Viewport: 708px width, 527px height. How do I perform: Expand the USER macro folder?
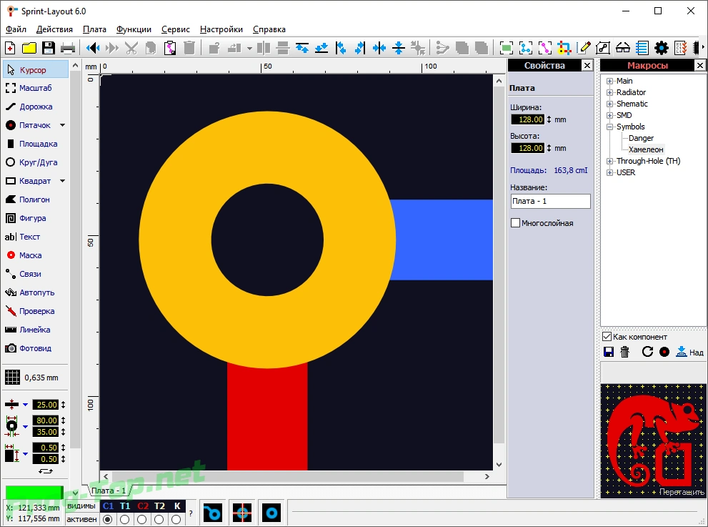click(x=609, y=172)
